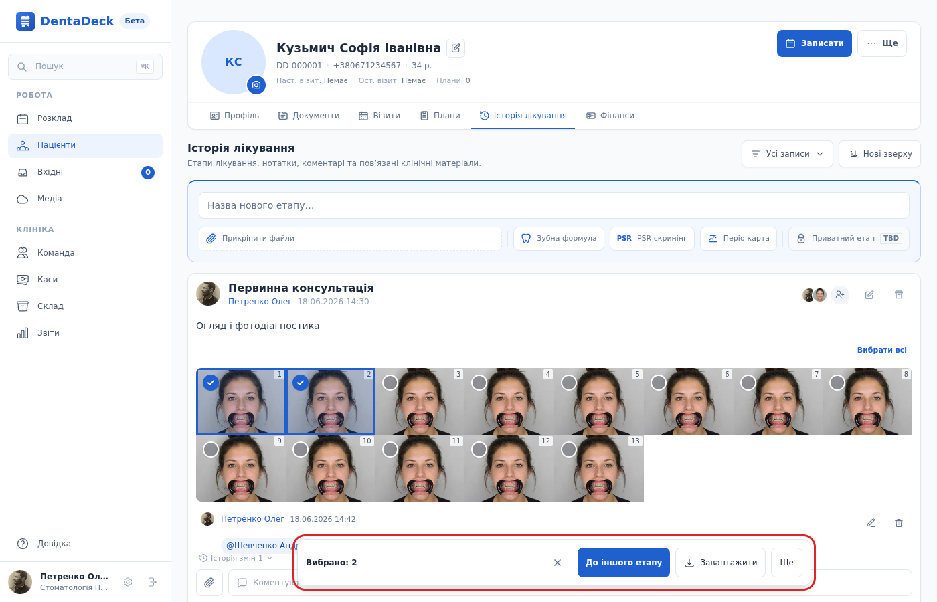Viewport: 937px width, 602px height.
Task: Open the Усі записи filter dropdown
Action: [787, 154]
